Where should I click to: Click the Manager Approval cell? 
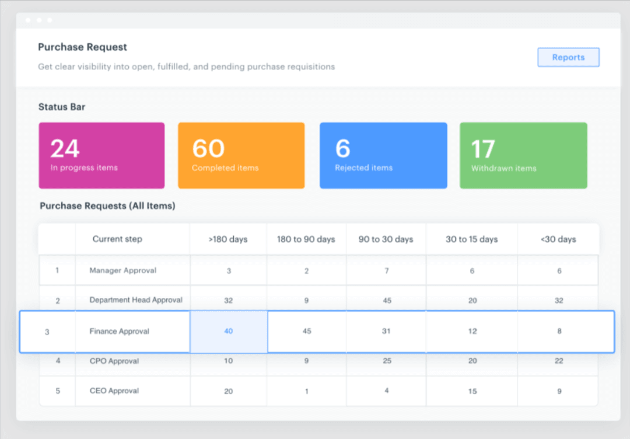click(x=123, y=270)
